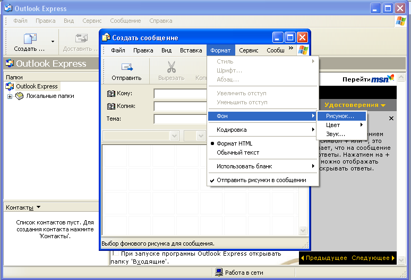Screen dimensions: 411x280
Task: Open the dropdown arrow next to Создать
Action: coord(53,41)
